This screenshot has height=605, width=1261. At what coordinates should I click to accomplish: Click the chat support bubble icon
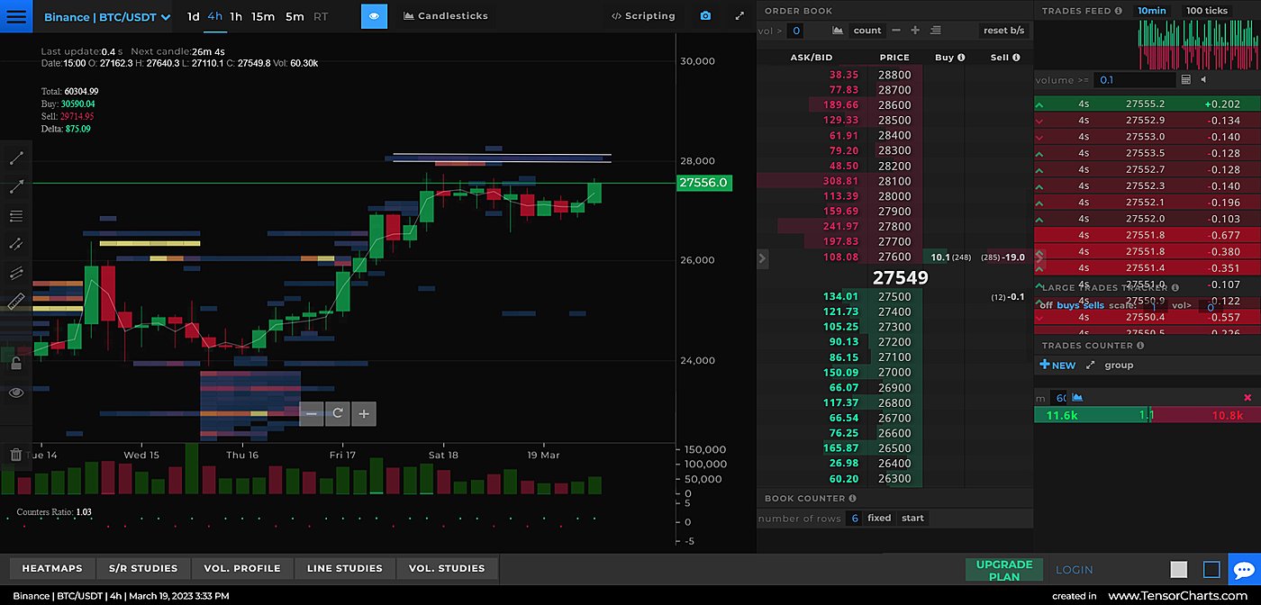[x=1244, y=570]
